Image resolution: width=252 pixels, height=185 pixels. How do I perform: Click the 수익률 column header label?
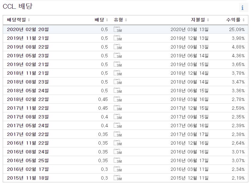pyautogui.click(x=233, y=20)
